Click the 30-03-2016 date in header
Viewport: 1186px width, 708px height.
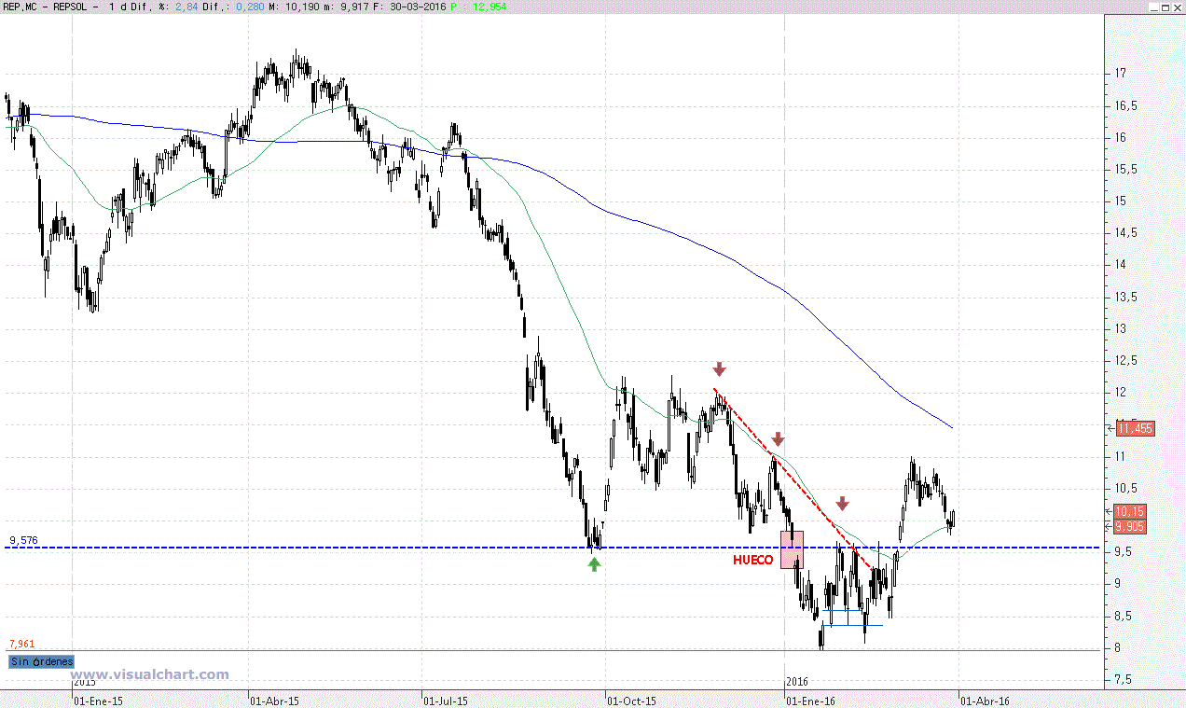[x=418, y=7]
